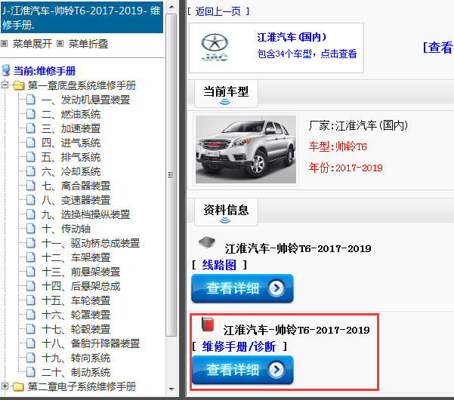Click the document icon beside 车架装置
Viewport: 454px width, 400px height.
31,257
